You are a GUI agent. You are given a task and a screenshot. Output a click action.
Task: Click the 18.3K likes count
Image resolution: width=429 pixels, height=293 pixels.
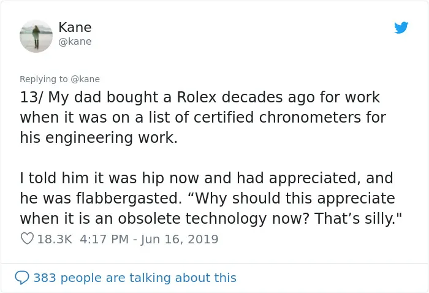pyautogui.click(x=55, y=239)
